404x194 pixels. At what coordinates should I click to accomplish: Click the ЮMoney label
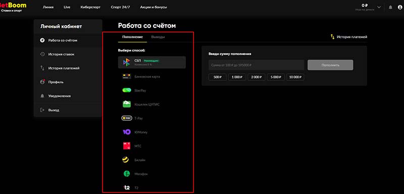point(141,132)
